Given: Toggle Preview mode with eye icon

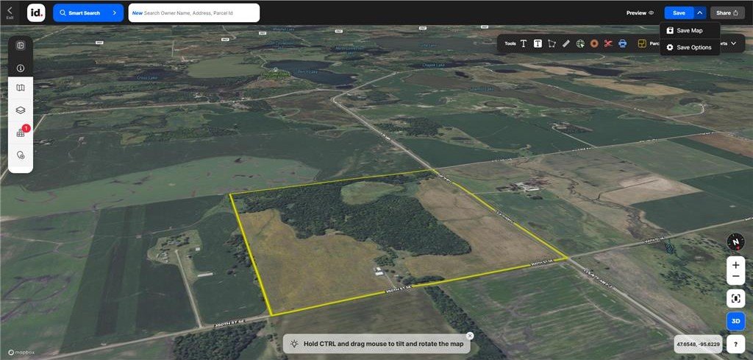Looking at the screenshot, I should (x=640, y=13).
